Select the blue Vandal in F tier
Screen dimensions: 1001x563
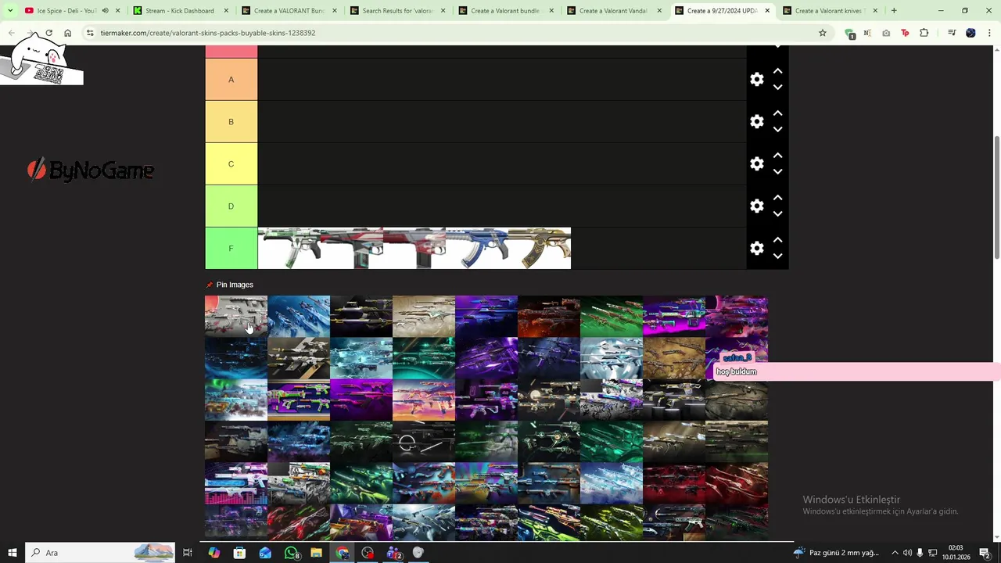tap(477, 249)
